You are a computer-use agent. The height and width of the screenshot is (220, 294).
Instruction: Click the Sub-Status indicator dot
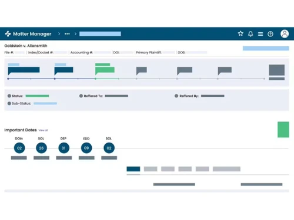9,103
